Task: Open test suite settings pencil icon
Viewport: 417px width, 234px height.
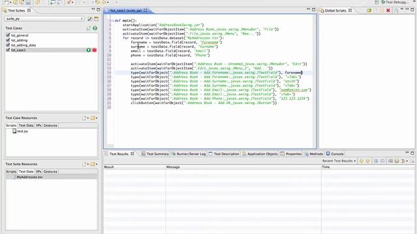Action: [x=90, y=19]
